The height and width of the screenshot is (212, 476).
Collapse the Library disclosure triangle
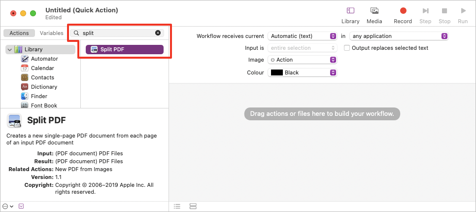(x=9, y=49)
